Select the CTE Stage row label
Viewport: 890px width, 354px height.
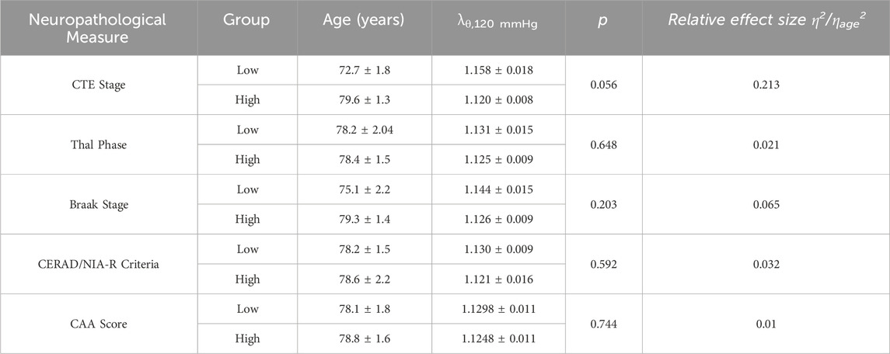pyautogui.click(x=99, y=85)
